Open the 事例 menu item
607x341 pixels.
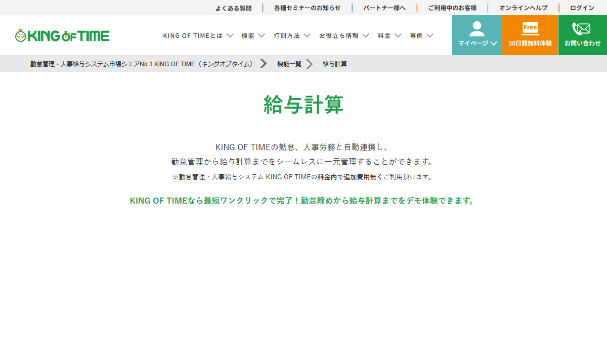(416, 35)
